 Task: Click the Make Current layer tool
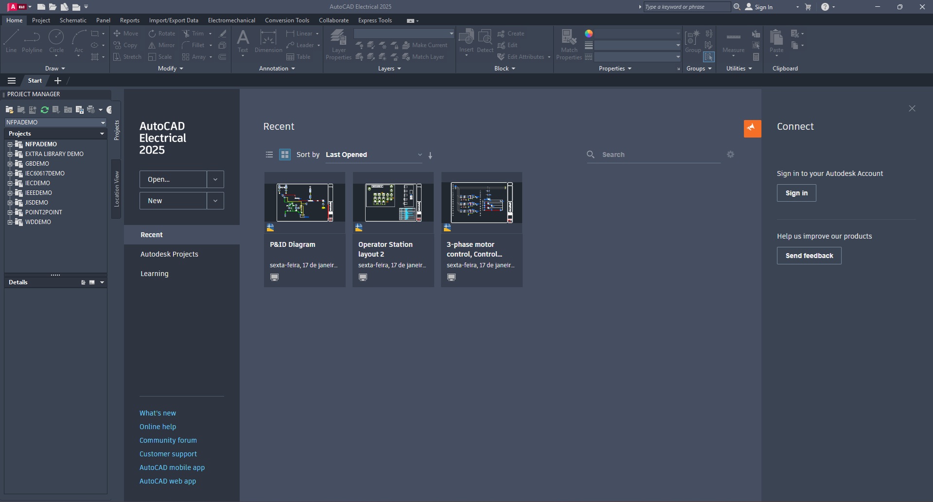point(425,45)
